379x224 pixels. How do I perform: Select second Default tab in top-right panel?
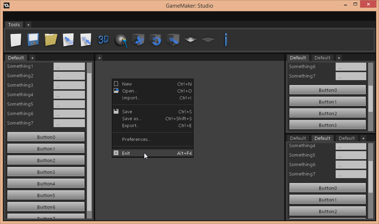pyautogui.click(x=322, y=58)
